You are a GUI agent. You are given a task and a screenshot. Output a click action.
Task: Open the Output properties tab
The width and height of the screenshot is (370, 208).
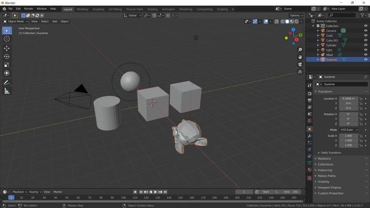[x=310, y=101]
